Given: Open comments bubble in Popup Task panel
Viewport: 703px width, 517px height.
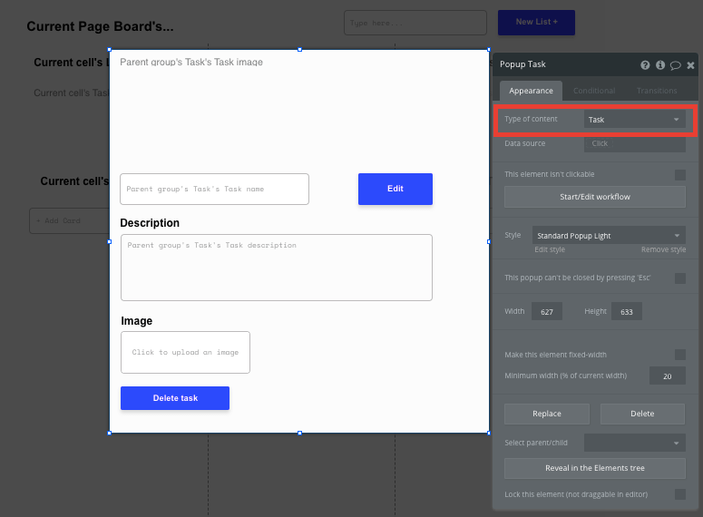Looking at the screenshot, I should [675, 65].
